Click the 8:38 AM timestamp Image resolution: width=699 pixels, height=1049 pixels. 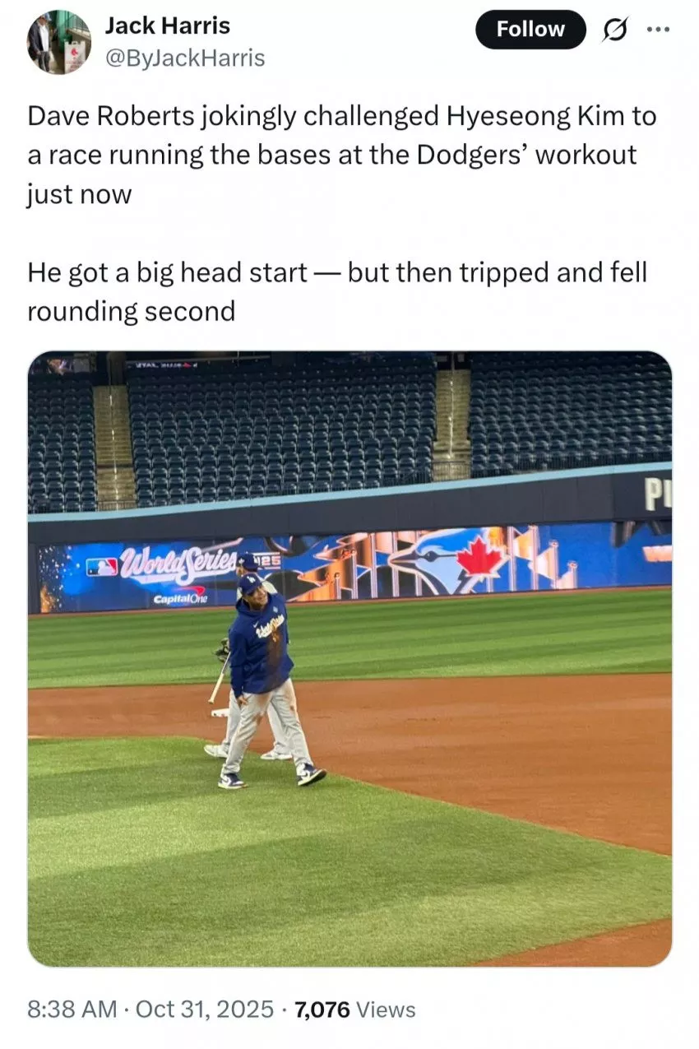point(72,1010)
